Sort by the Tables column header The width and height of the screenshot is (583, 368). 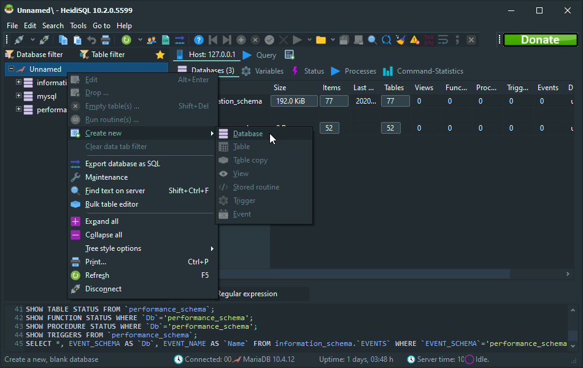coord(394,88)
